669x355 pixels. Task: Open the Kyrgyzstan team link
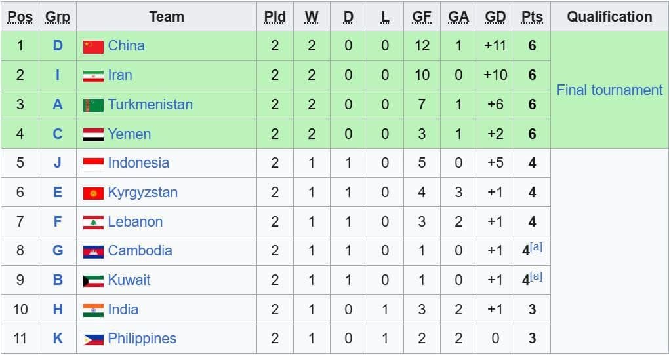tap(142, 192)
